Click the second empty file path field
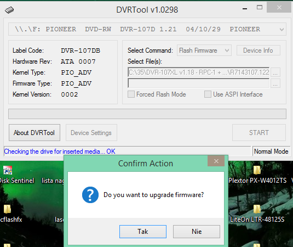293x247 pixels. (198, 83)
